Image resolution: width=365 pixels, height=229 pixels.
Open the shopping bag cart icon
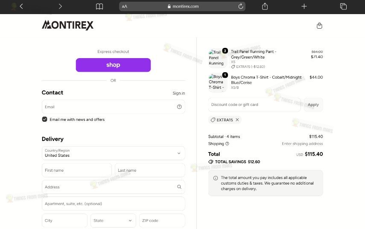pyautogui.click(x=319, y=26)
